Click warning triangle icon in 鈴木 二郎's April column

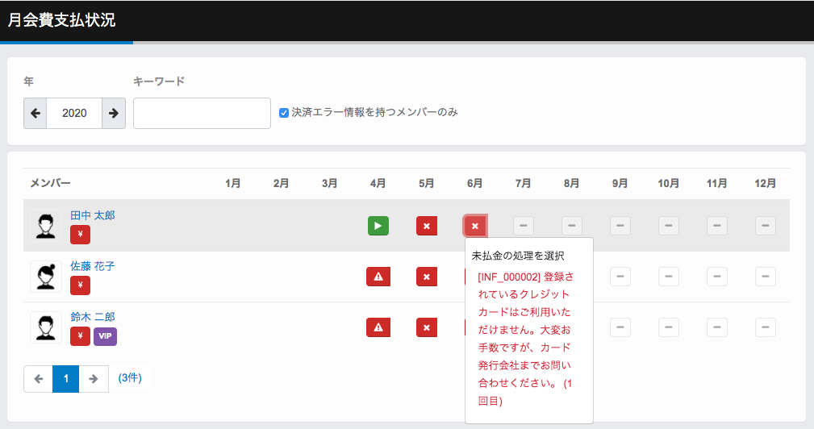point(378,327)
